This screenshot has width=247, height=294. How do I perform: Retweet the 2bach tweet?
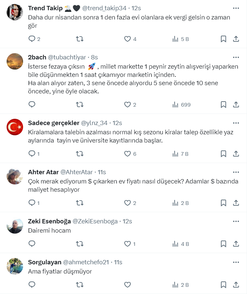(79, 105)
